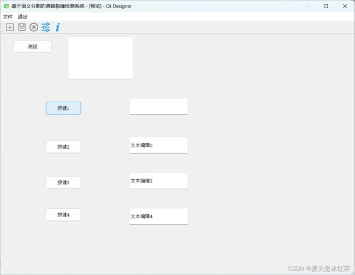Image resolution: width=355 pixels, height=275 pixels.
Task: Click the save disk toolbar icon
Action: [22, 27]
